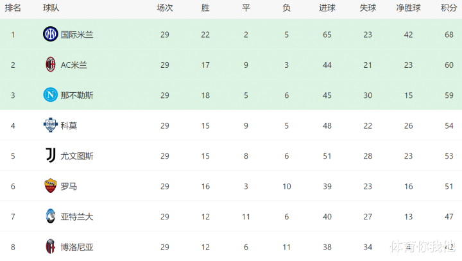Click Inter's 68 points cell
The height and width of the screenshot is (261, 462).
point(449,35)
